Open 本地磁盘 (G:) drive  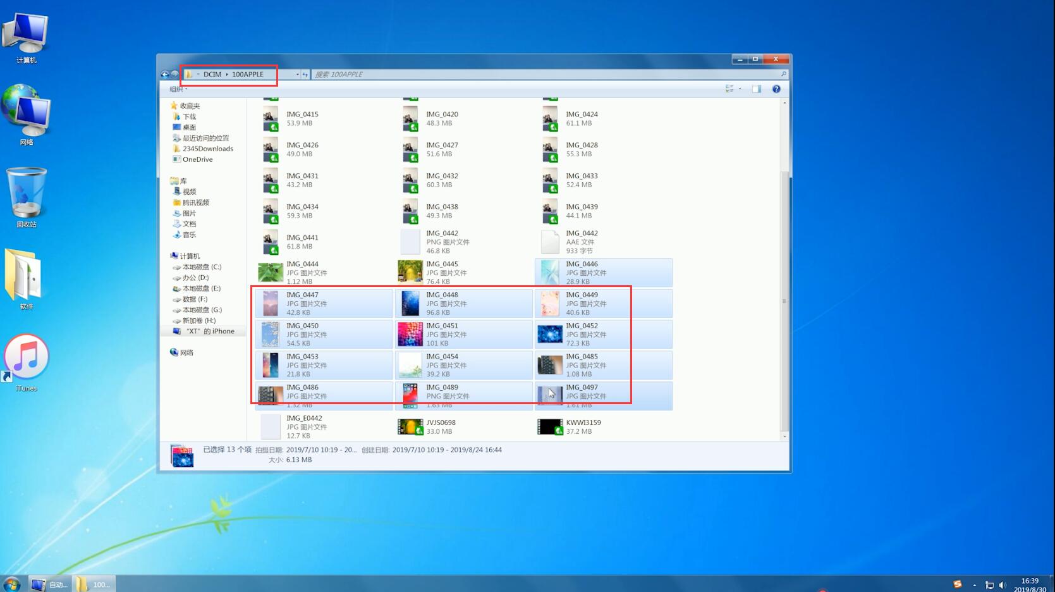pos(197,310)
